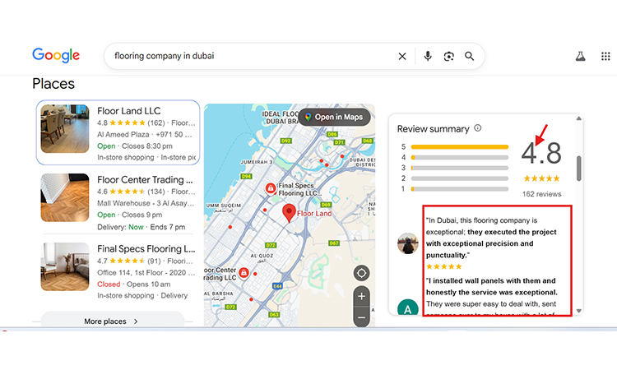Click the magnifying glass search icon
This screenshot has width=617, height=370.
[469, 56]
